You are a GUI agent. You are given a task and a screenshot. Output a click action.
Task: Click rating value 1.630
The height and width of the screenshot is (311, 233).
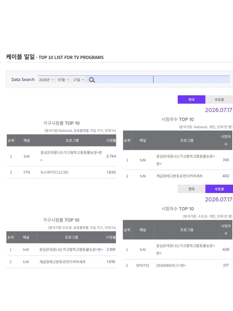[111, 172]
